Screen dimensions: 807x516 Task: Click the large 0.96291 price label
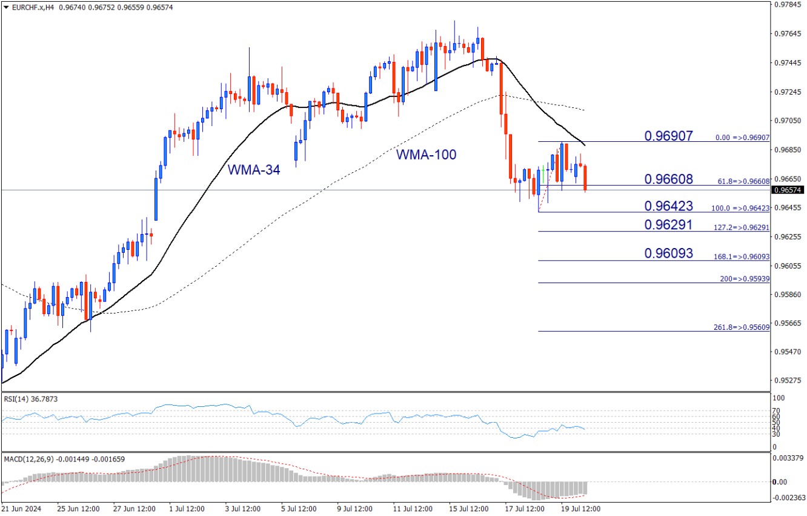coord(668,225)
